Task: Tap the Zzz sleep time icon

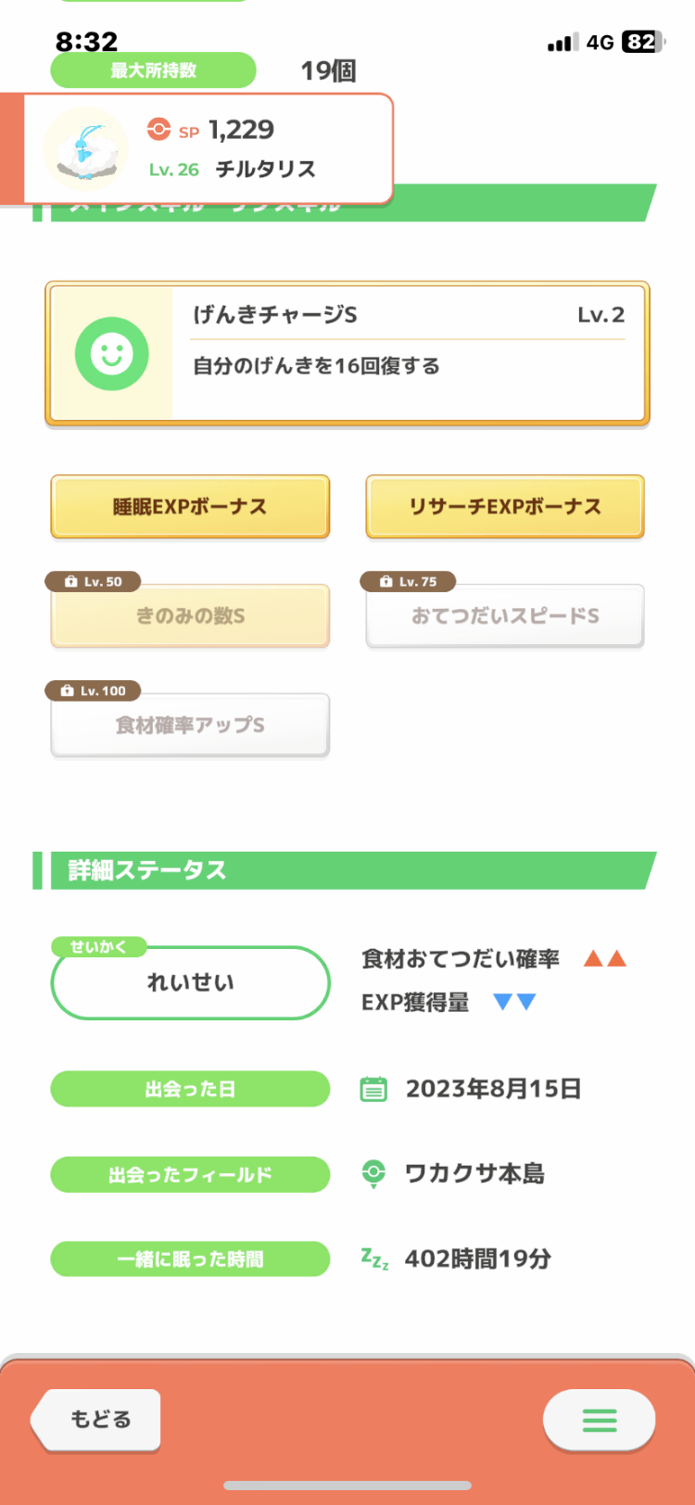Action: (x=374, y=1258)
